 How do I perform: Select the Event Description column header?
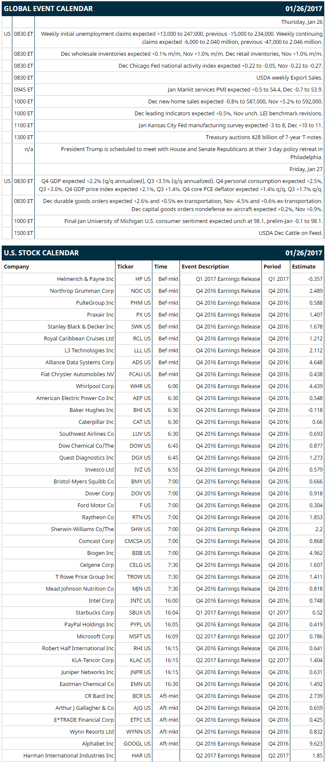[205, 266]
